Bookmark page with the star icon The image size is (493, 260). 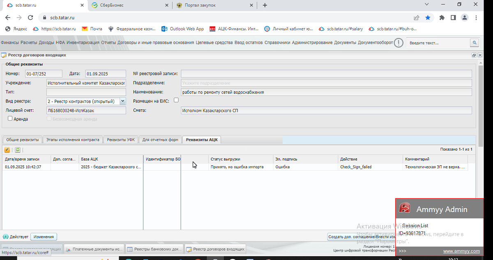[x=428, y=18]
